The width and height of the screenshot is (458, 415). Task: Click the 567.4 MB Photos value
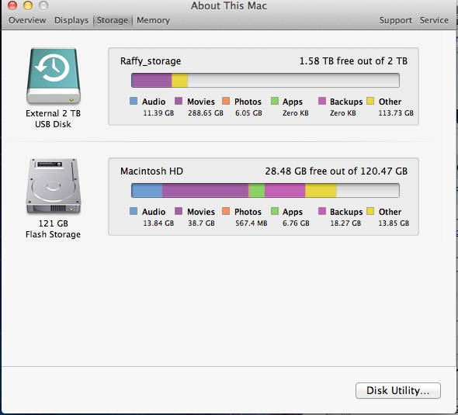click(252, 223)
